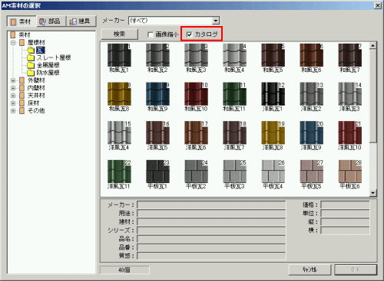Select 屋根材 category in tree

[36, 42]
